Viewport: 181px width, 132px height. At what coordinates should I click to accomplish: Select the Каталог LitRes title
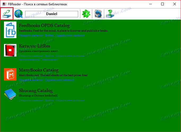(34, 46)
